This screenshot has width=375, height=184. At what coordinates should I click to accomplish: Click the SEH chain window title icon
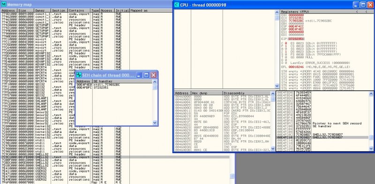tap(79, 75)
